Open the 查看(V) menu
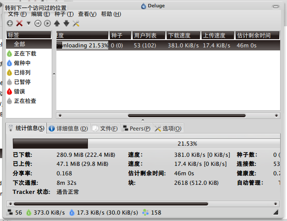 coord(87,14)
